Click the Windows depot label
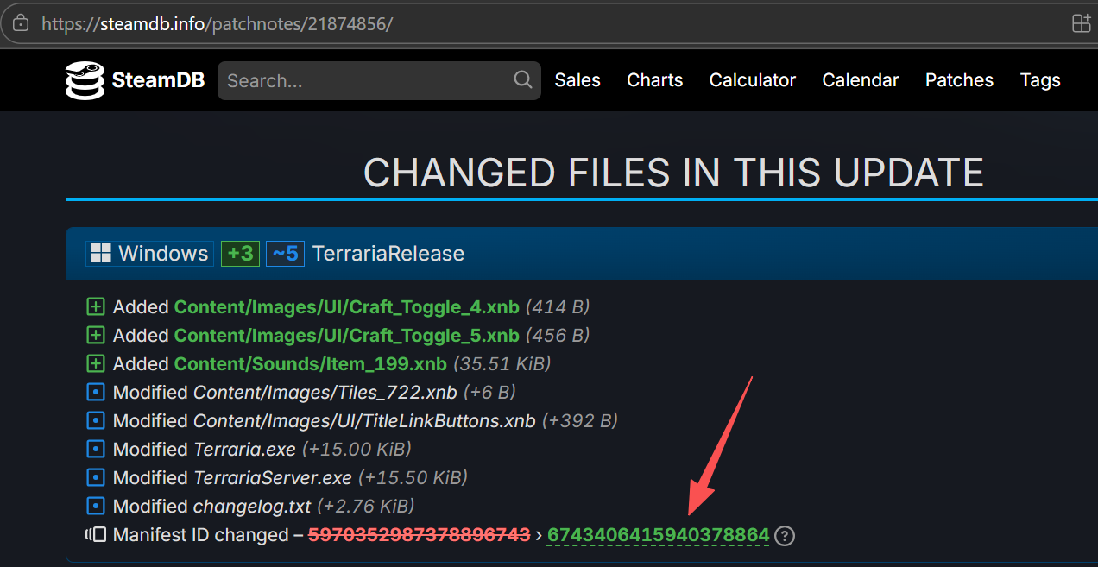The image size is (1098, 567). point(149,253)
